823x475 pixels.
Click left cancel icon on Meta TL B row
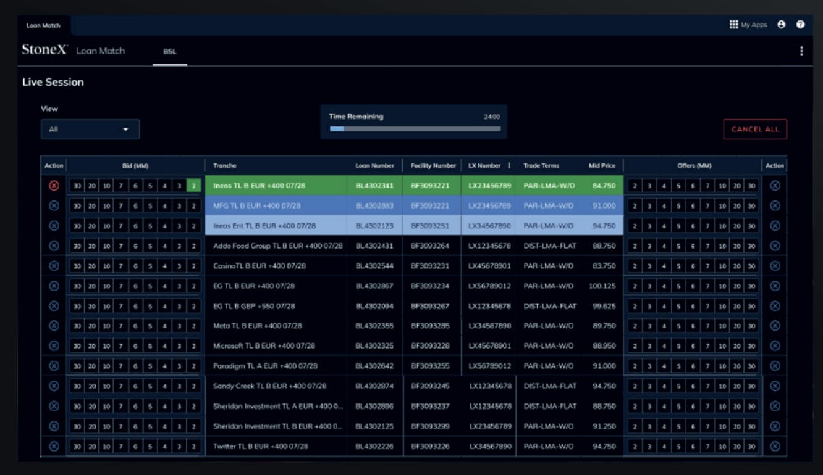tap(54, 326)
